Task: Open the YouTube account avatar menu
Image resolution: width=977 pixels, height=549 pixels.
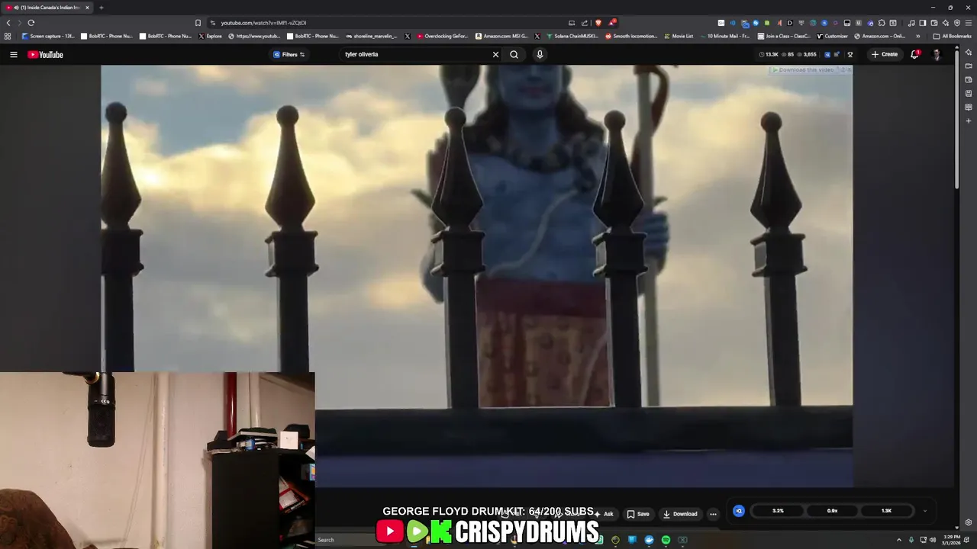Action: pos(937,54)
